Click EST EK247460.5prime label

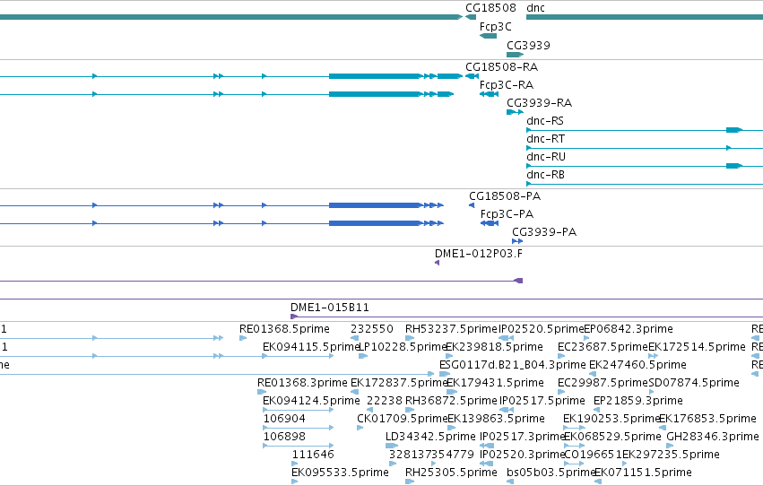pos(637,365)
